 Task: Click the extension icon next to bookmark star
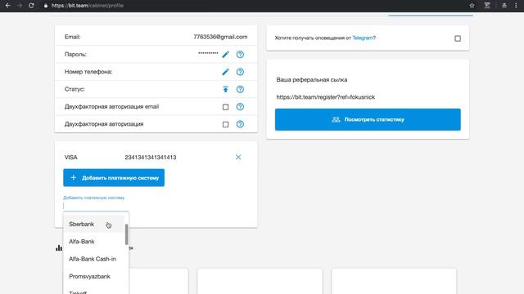point(487,6)
